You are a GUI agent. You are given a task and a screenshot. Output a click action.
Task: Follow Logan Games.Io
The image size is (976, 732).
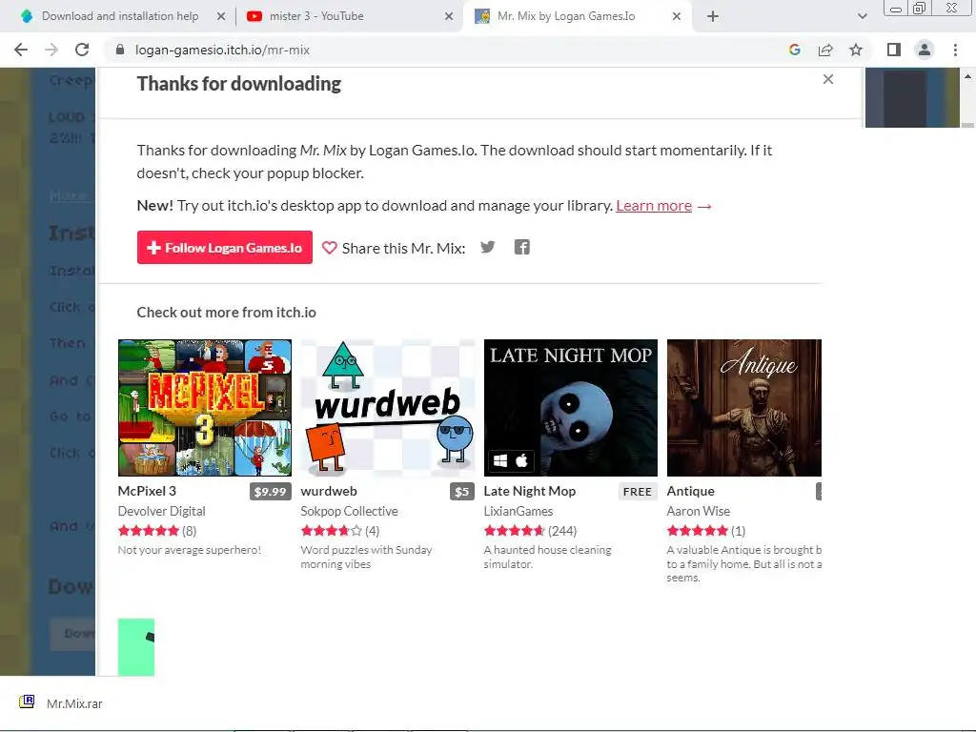pos(225,248)
